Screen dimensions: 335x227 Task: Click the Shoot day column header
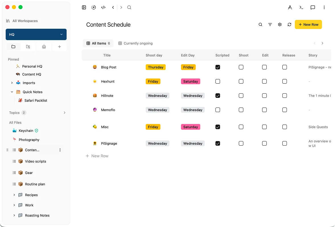(x=154, y=55)
